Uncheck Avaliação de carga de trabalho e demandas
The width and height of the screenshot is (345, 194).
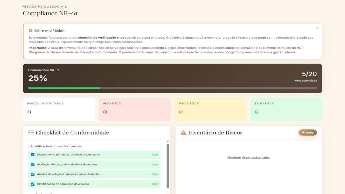pyautogui.click(x=33, y=164)
